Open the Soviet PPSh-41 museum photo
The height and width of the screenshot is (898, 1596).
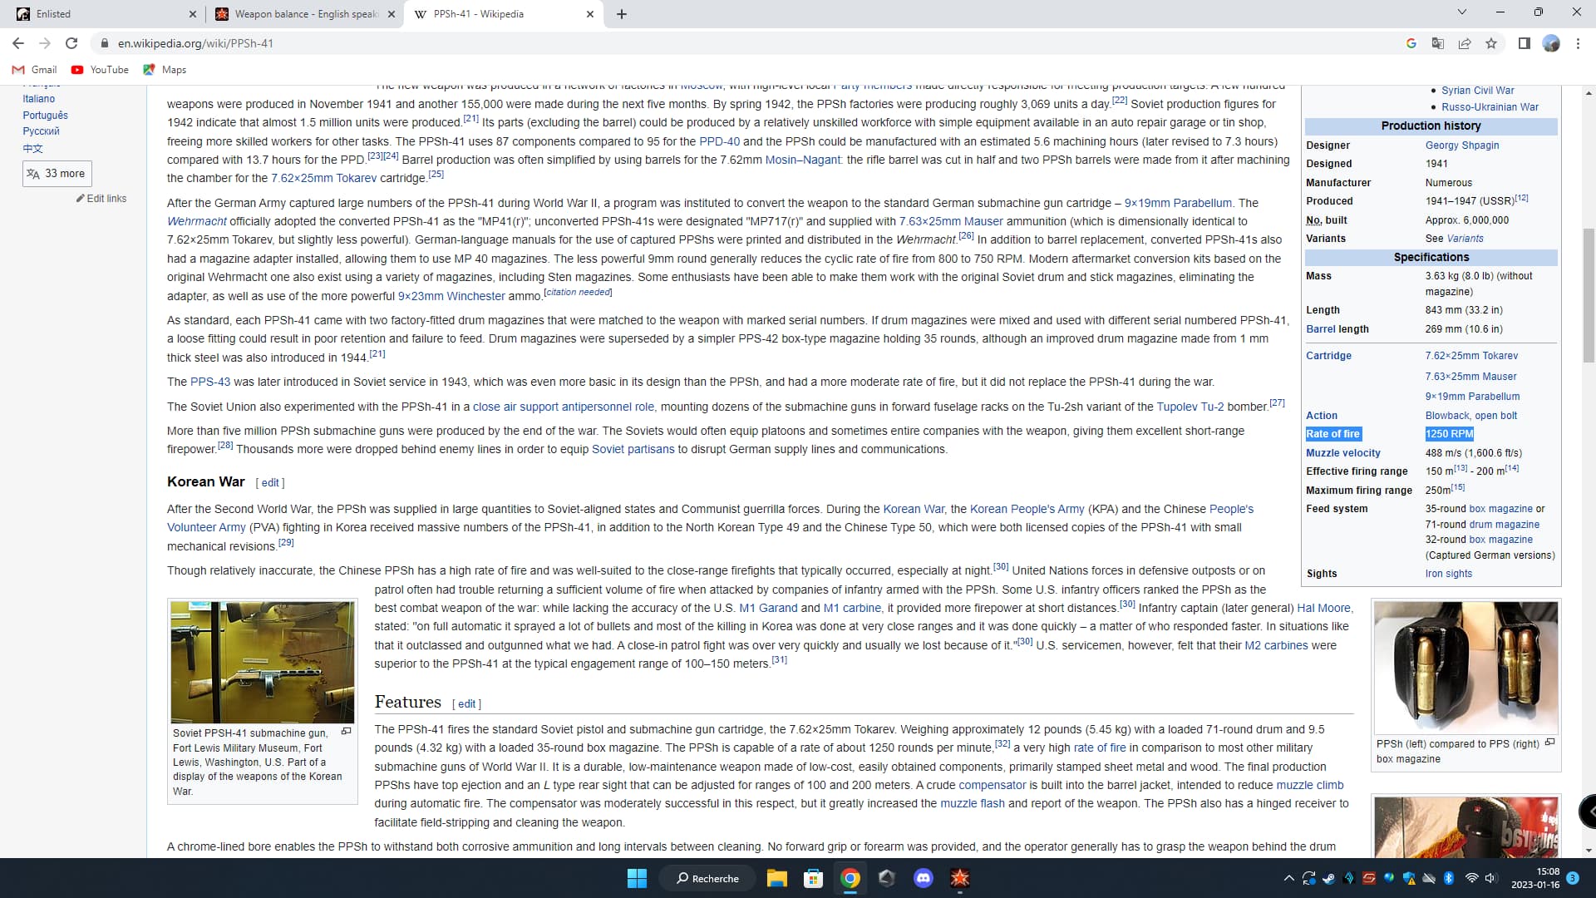[263, 663]
